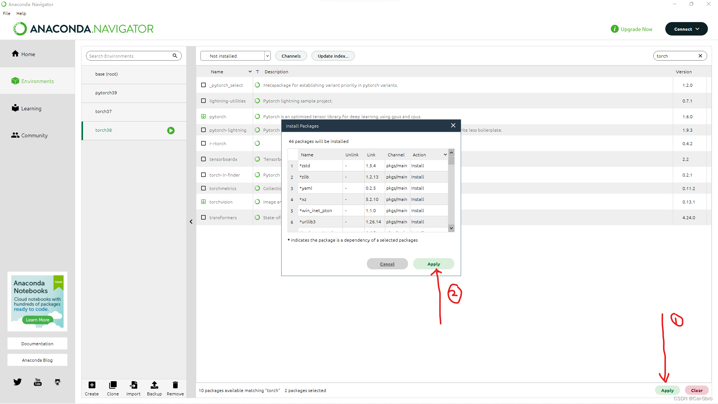The image size is (718, 404).
Task: Check the _pytorch_select package
Action: pyautogui.click(x=203, y=85)
